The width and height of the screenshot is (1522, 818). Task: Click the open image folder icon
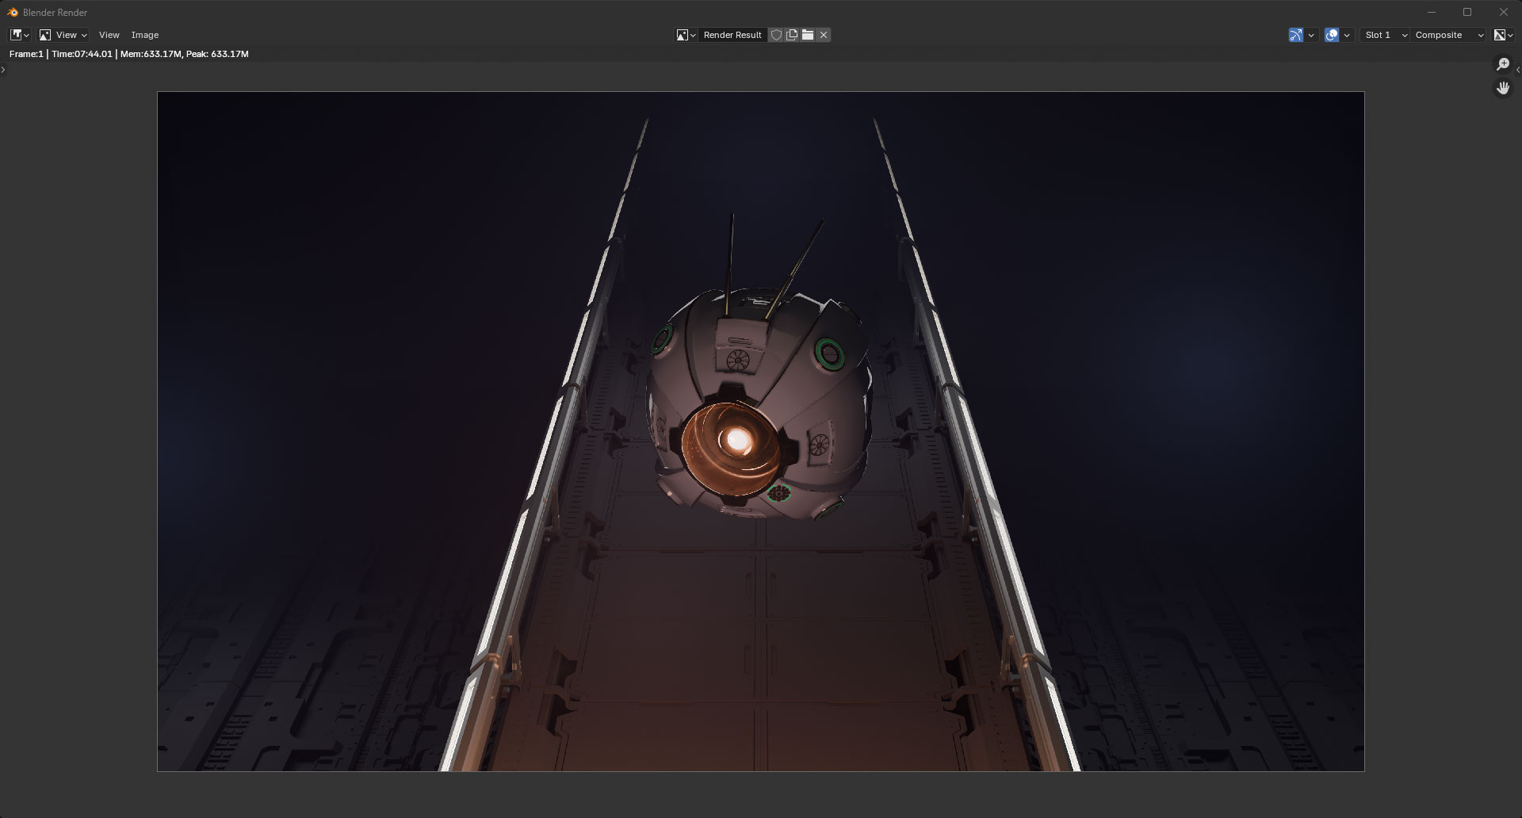807,35
